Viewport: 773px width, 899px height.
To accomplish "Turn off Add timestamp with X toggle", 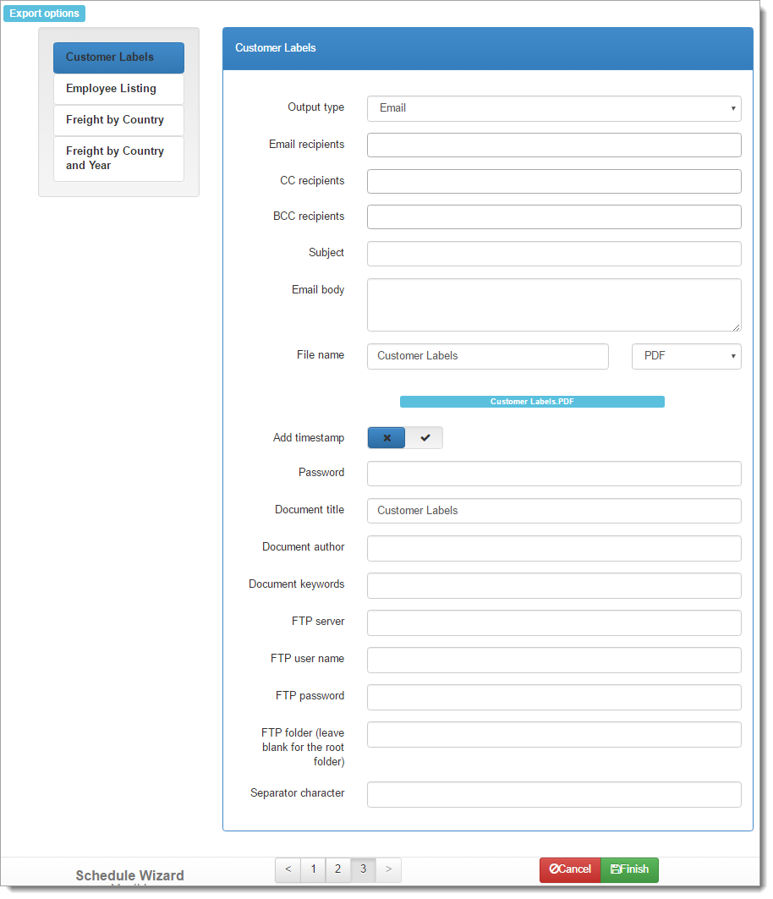I will coord(386,438).
